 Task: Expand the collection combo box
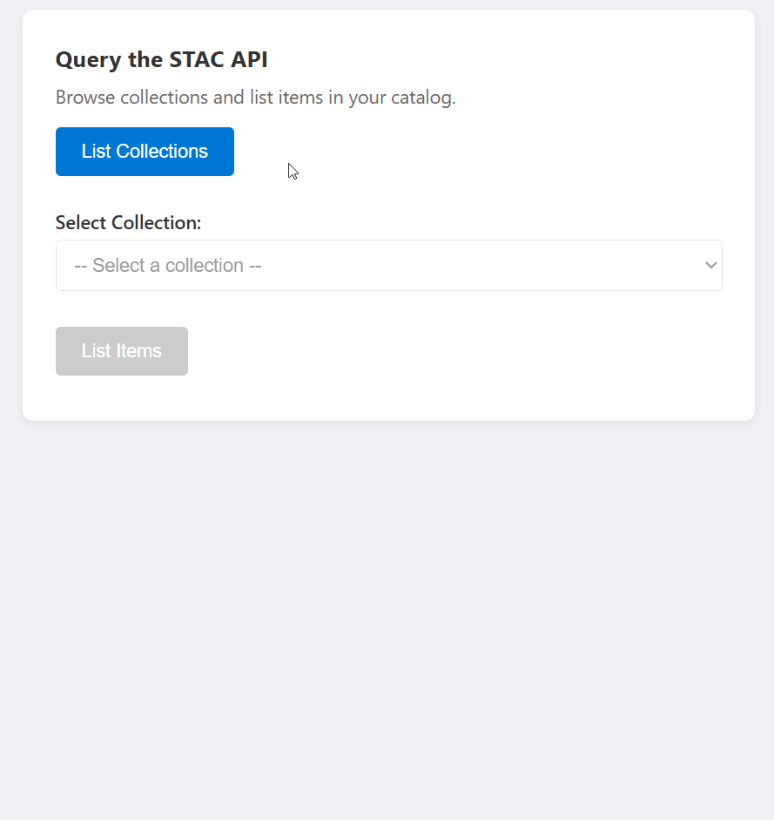click(x=389, y=266)
